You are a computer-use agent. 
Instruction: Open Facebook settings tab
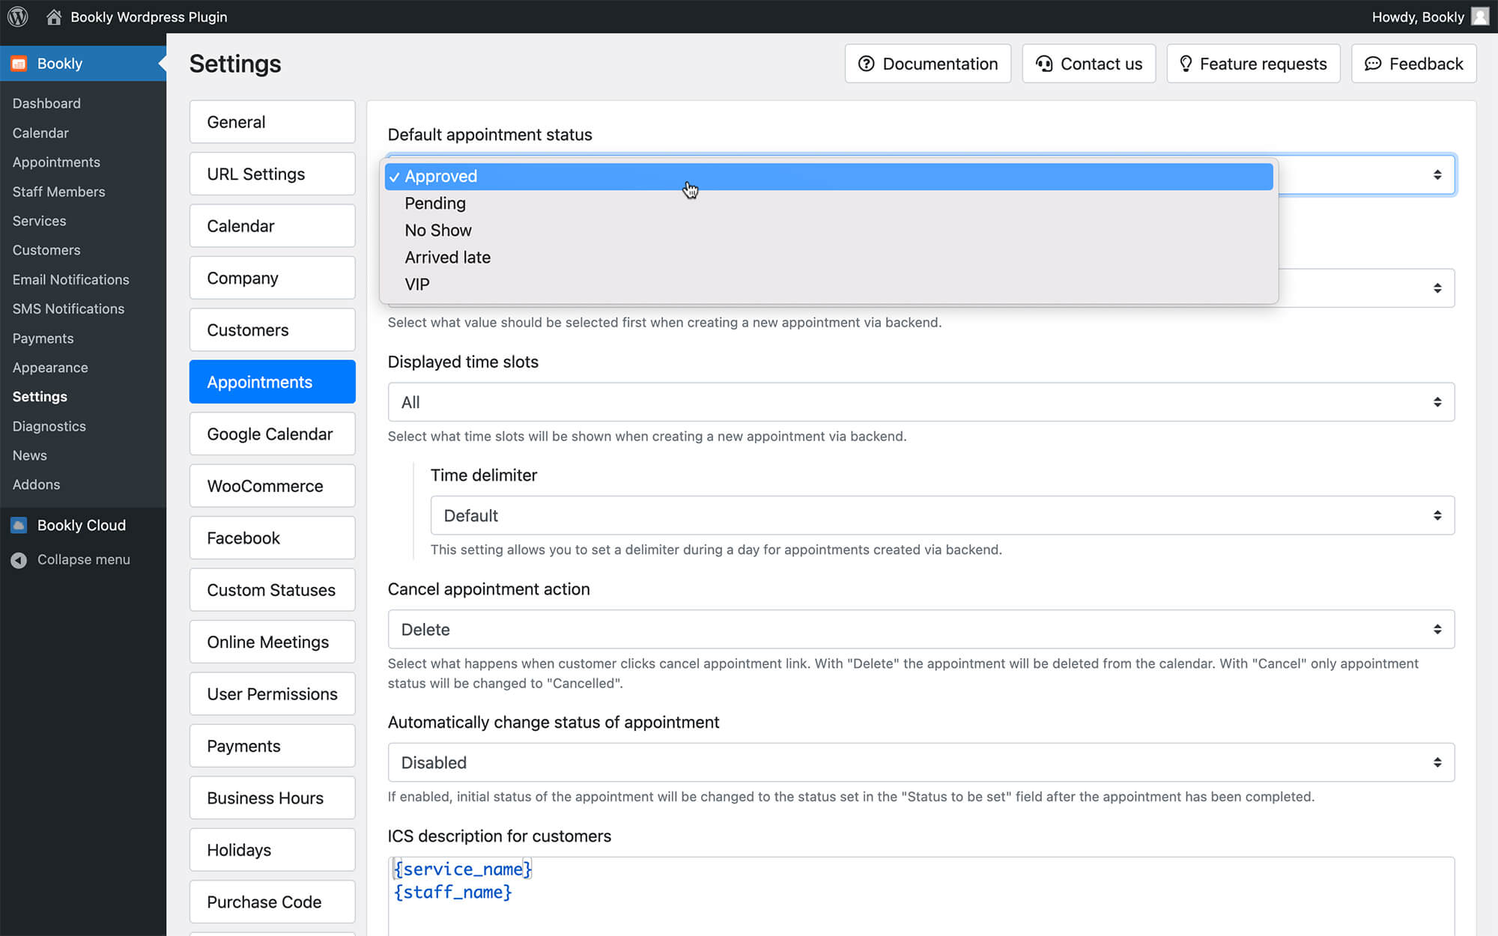point(272,538)
